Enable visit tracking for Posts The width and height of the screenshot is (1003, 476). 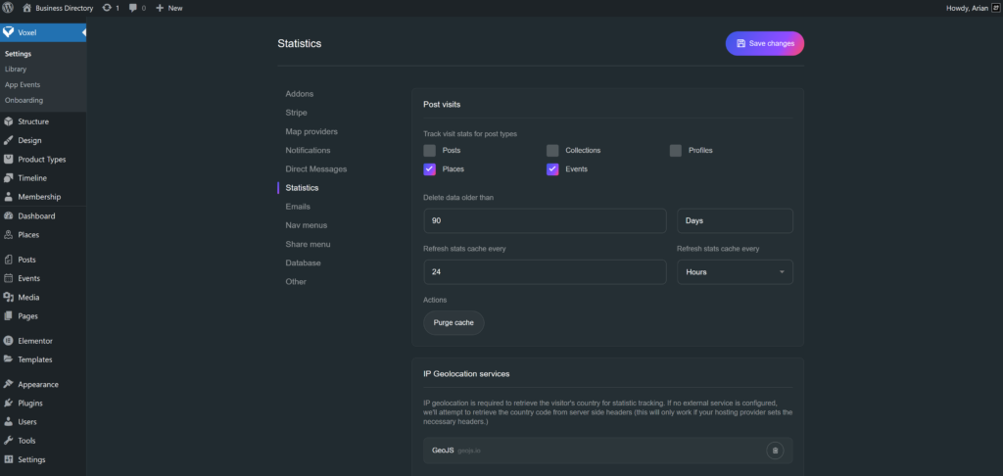[x=429, y=150]
